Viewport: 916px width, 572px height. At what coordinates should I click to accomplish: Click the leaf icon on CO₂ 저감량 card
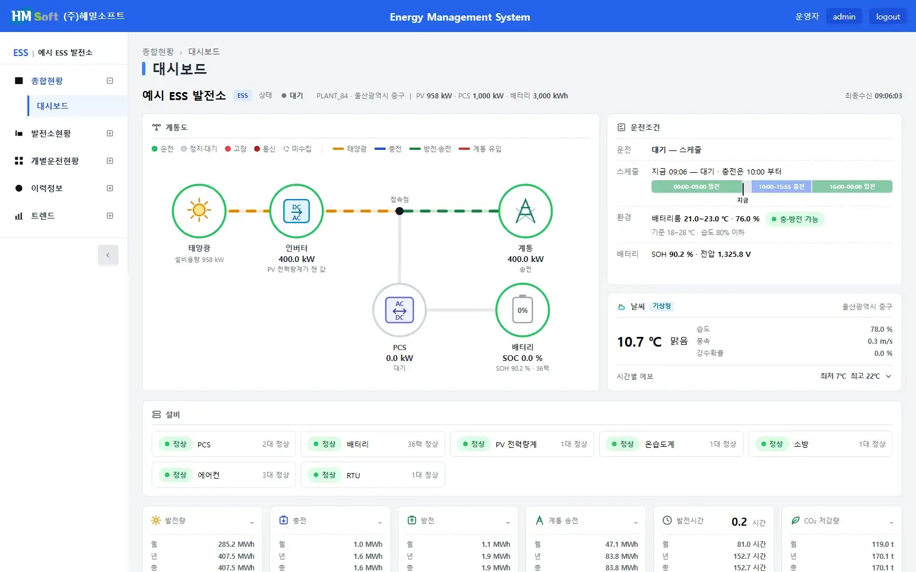click(x=795, y=520)
